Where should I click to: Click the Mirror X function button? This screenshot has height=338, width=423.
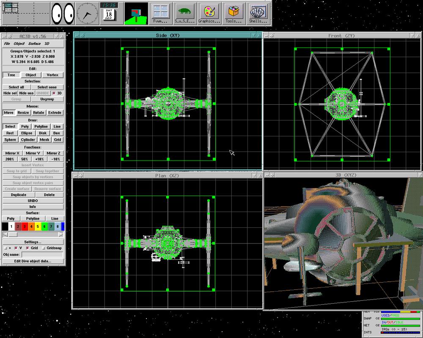click(x=12, y=153)
